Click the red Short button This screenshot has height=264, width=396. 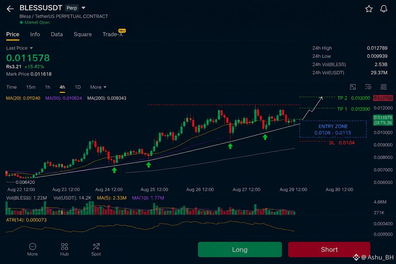(x=329, y=250)
